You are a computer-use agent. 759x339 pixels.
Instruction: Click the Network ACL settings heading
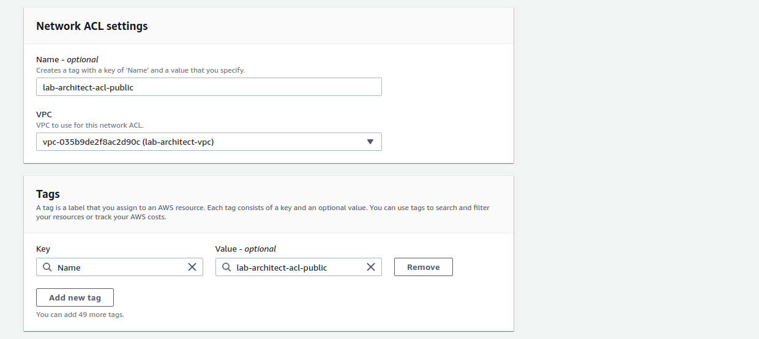92,26
